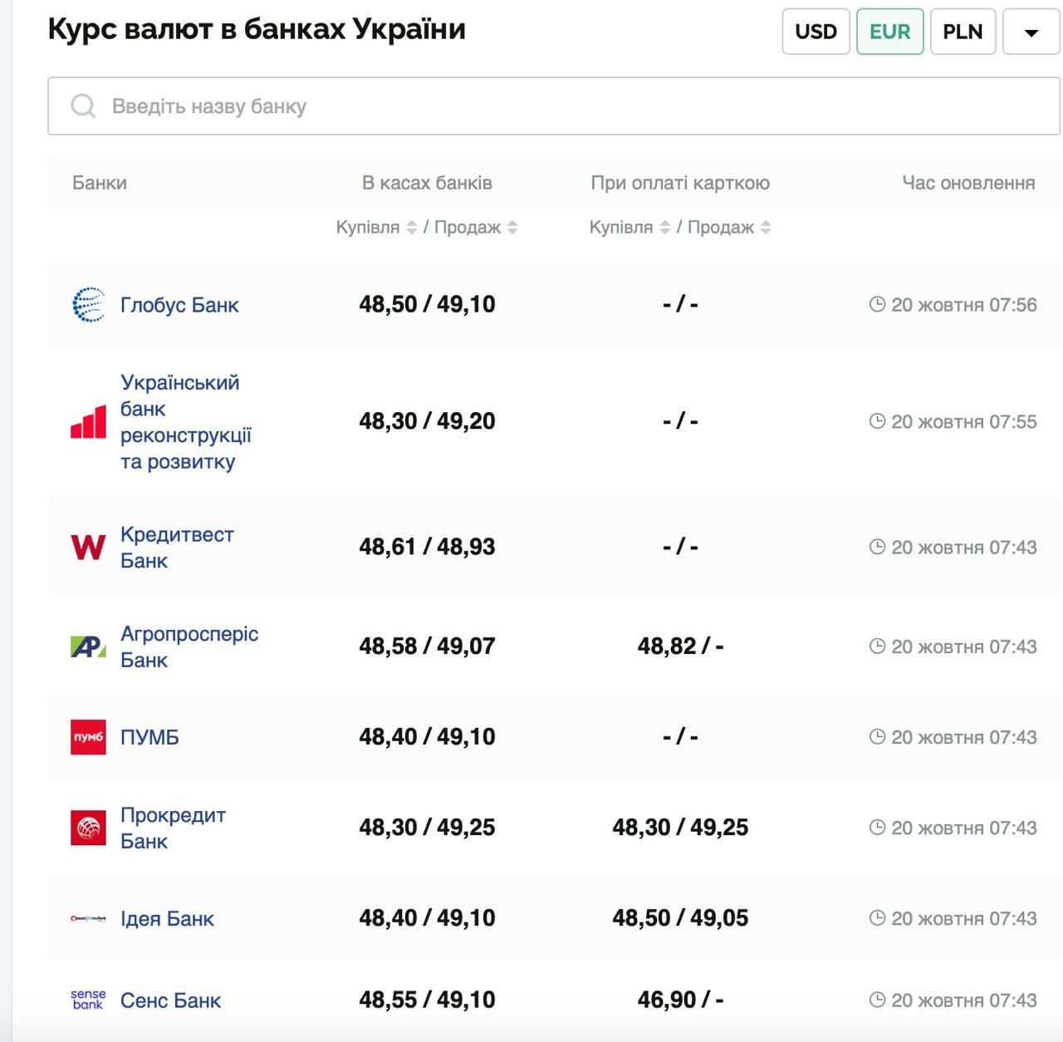The width and height of the screenshot is (1063, 1042).
Task: Click the Ідея Банк logo icon
Action: pyautogui.click(x=88, y=919)
